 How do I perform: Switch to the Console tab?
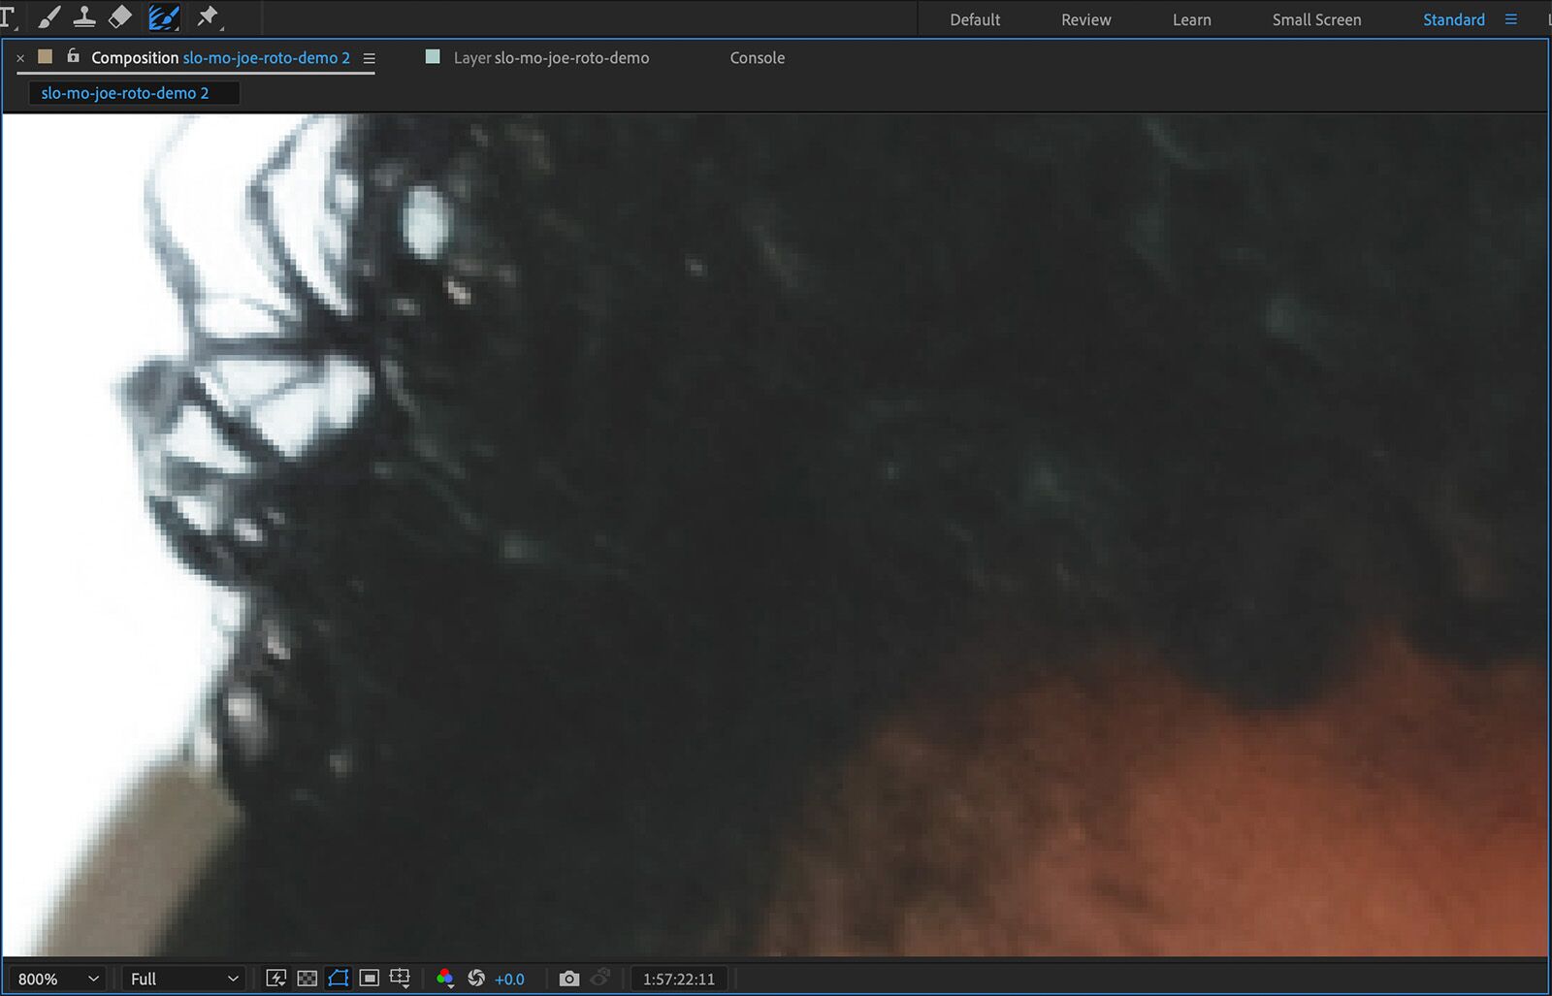757,57
